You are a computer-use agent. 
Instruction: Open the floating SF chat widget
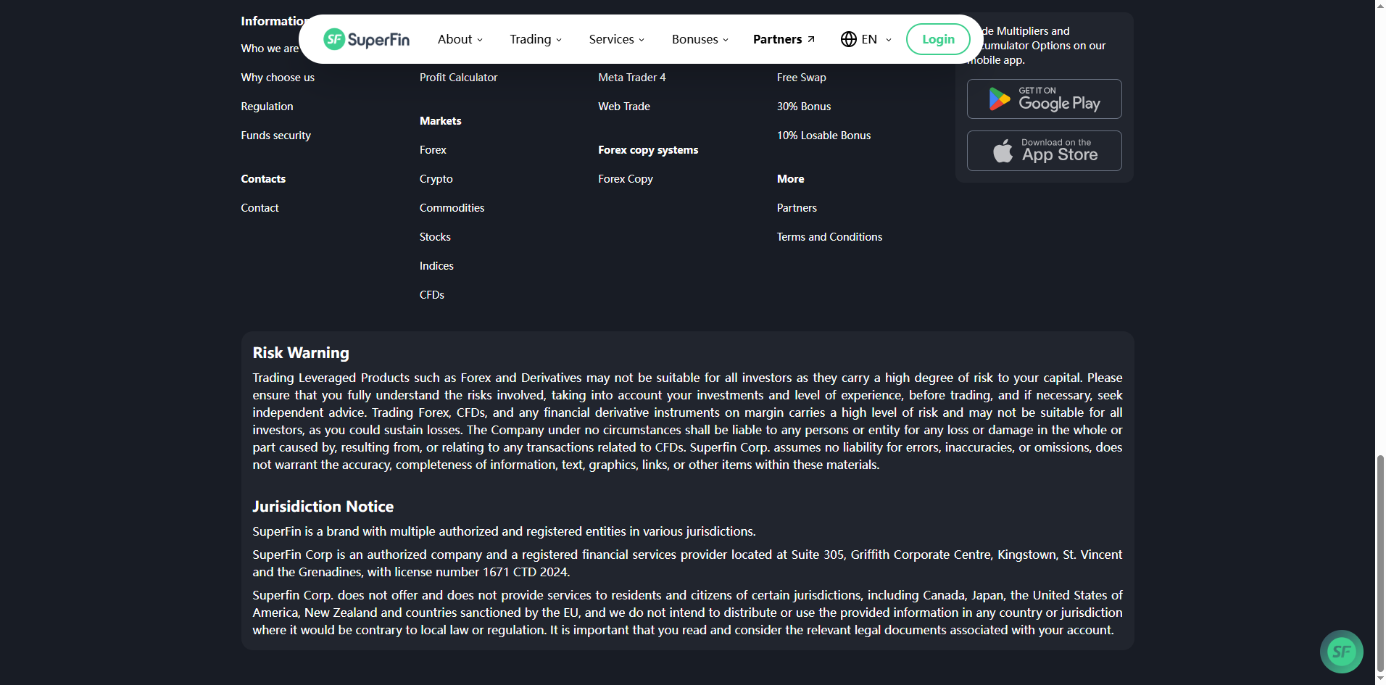click(x=1341, y=651)
